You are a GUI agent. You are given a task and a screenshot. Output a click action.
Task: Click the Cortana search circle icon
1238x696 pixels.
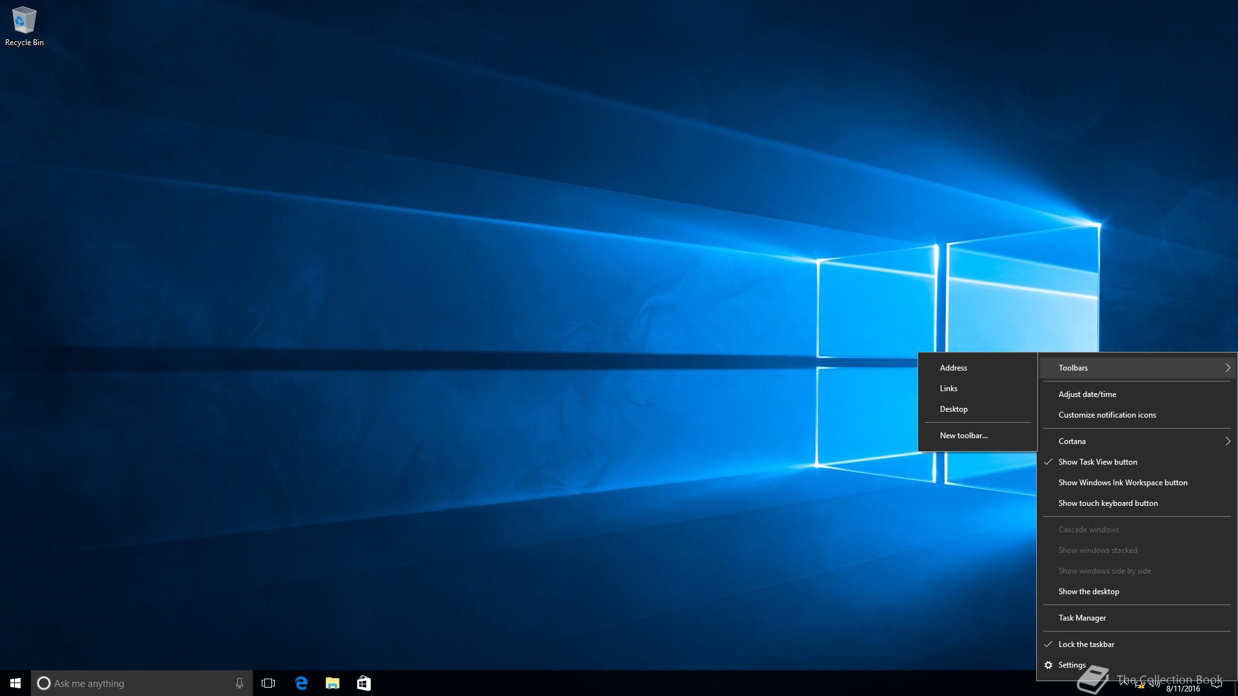(44, 683)
